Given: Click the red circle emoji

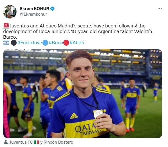Looking at the screenshot, I should (x=66, y=43).
